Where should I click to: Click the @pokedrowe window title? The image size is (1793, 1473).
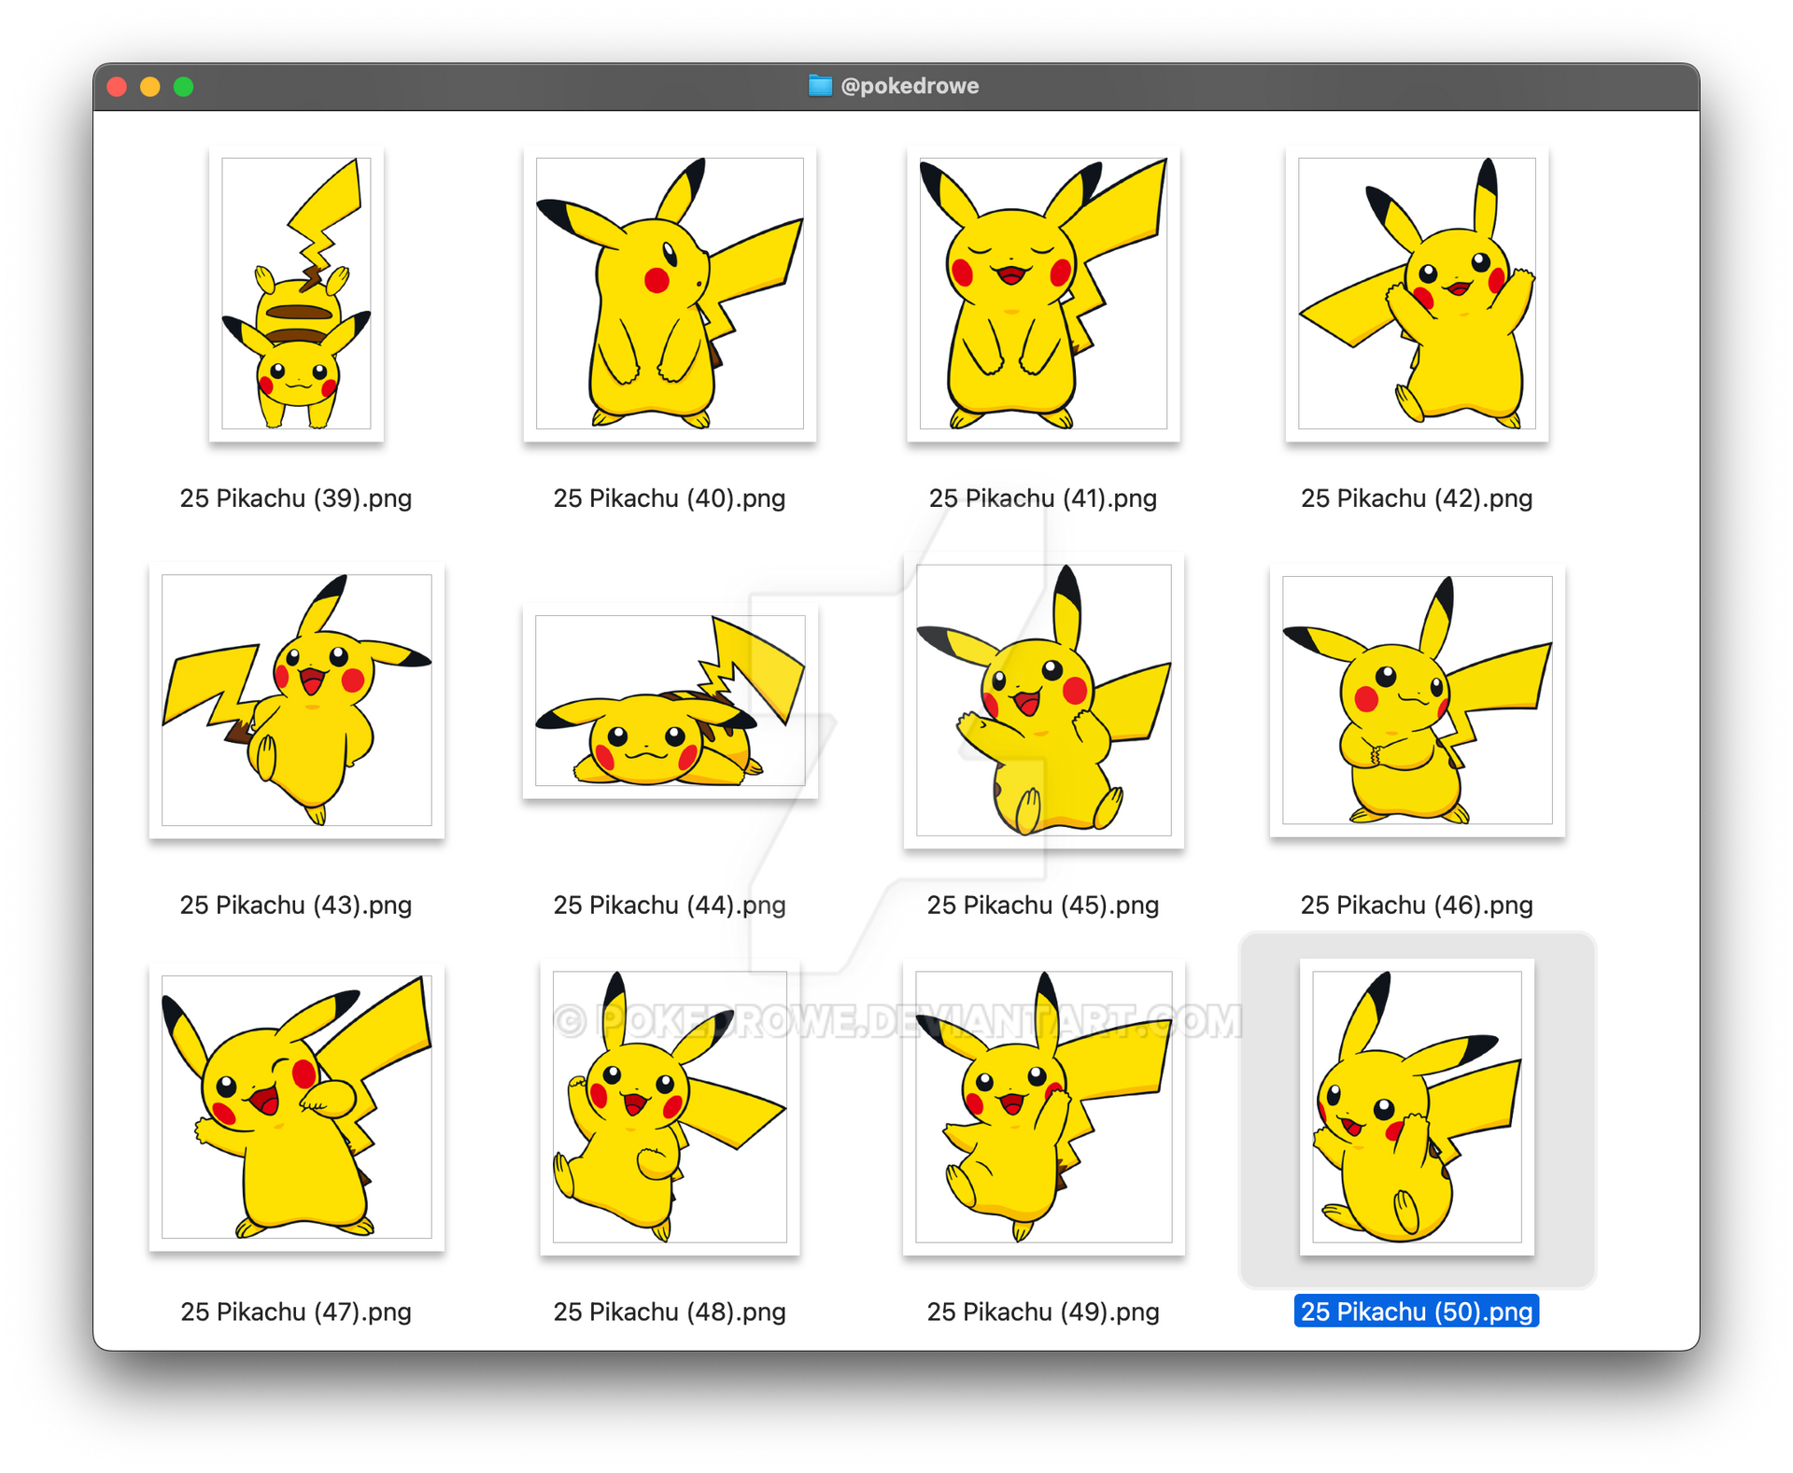910,86
